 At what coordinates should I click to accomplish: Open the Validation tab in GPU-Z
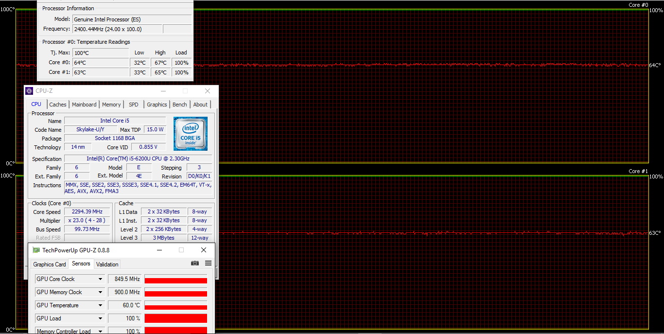click(107, 264)
